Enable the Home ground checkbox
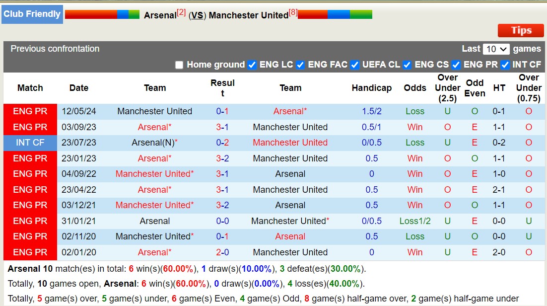The image size is (547, 306). click(179, 65)
